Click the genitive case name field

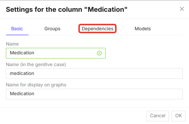pyautogui.click(x=94, y=73)
